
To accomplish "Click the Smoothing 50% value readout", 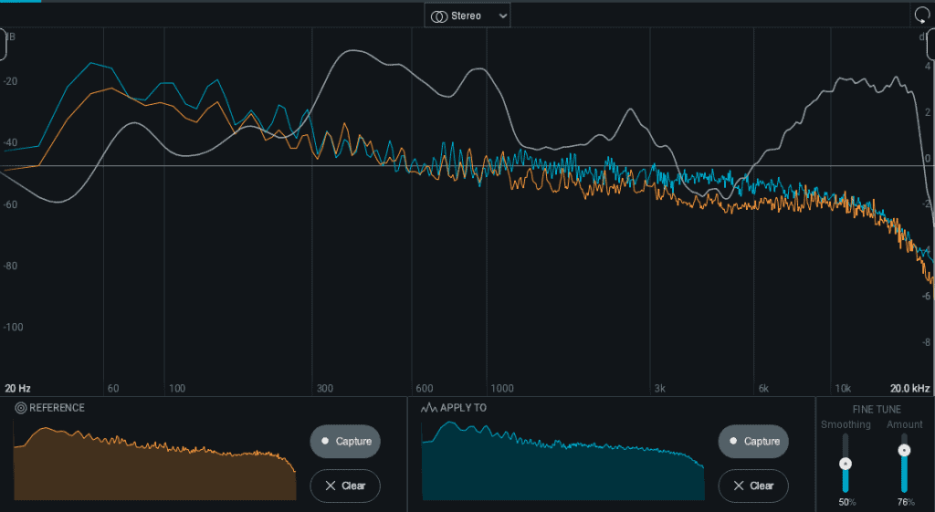I will [846, 503].
